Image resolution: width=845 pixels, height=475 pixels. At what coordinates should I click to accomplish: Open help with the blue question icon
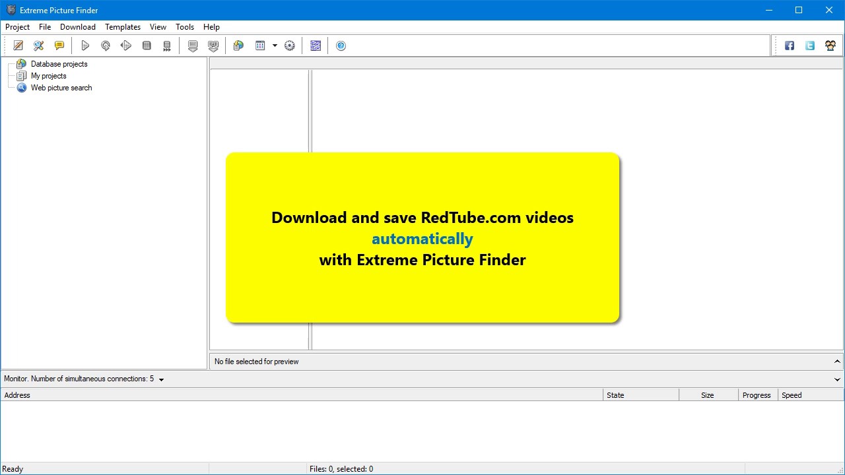click(x=341, y=46)
